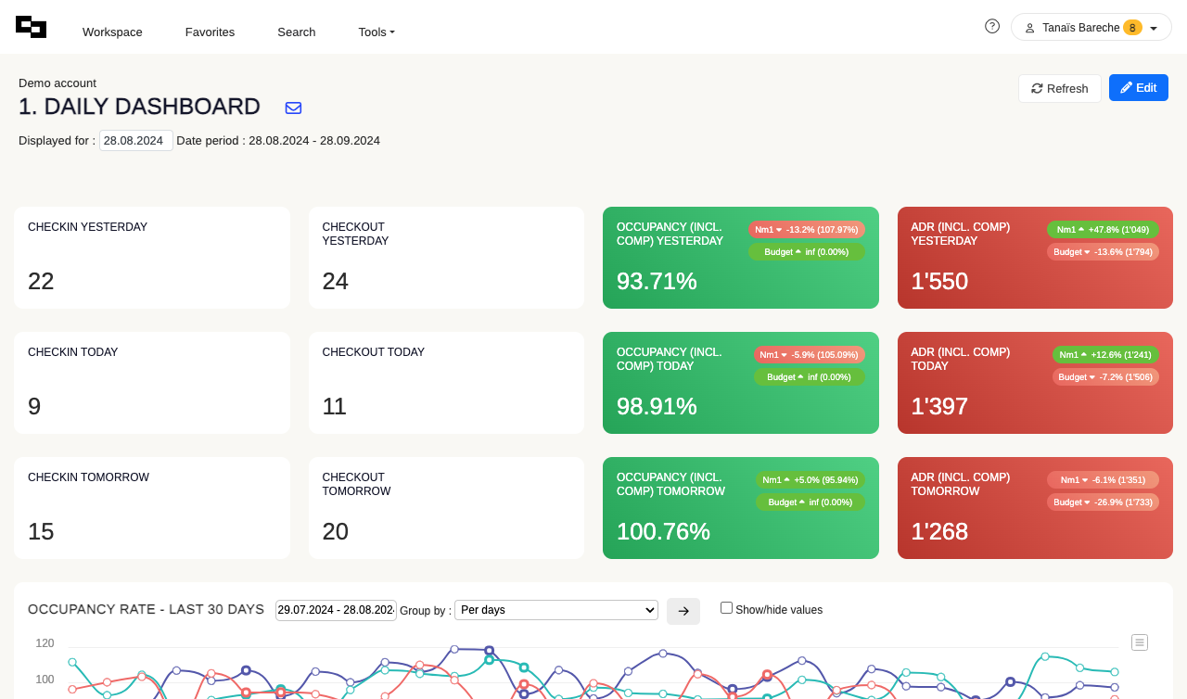Open the chart hamburger menu icon
1187x699 pixels.
click(x=1140, y=642)
